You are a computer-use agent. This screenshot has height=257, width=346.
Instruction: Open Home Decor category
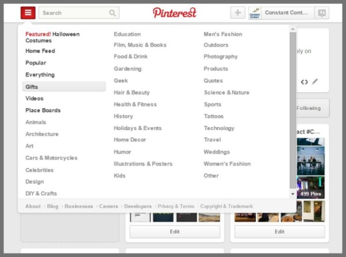click(x=130, y=140)
